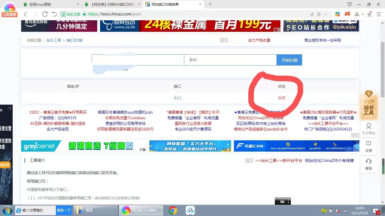Close the 宝塔Linux面板 tab
Viewport: 385px width, 216px height.
coord(78,4)
